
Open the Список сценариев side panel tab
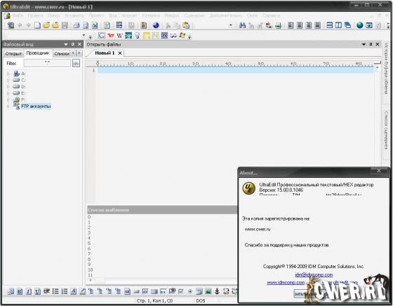386,131
